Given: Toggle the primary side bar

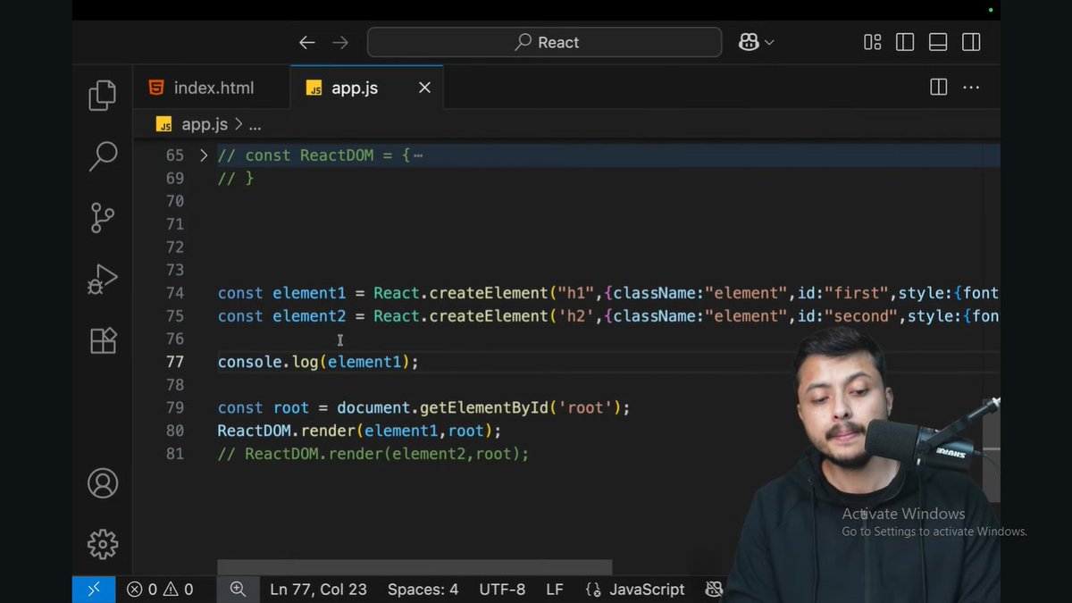Looking at the screenshot, I should [x=905, y=42].
